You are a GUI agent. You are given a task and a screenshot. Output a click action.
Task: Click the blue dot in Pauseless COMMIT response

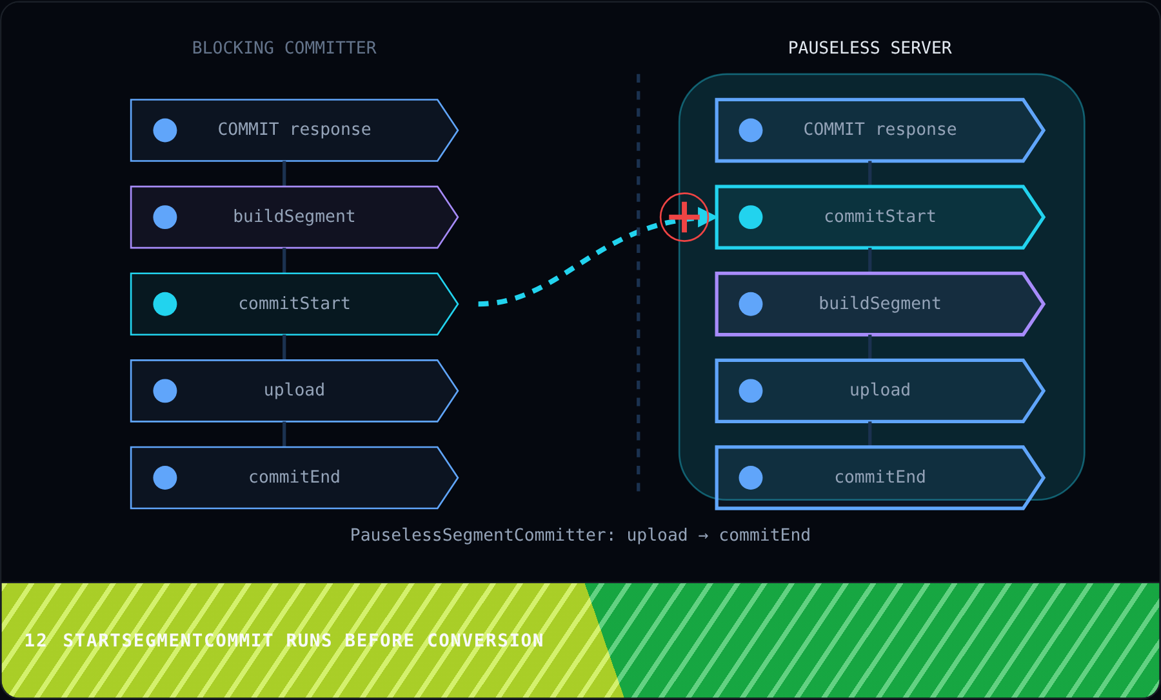pos(751,130)
